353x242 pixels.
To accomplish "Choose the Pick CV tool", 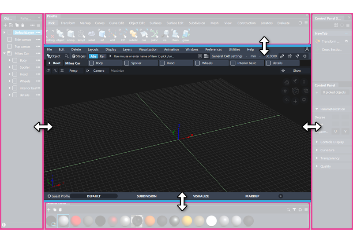I will point(123,35).
